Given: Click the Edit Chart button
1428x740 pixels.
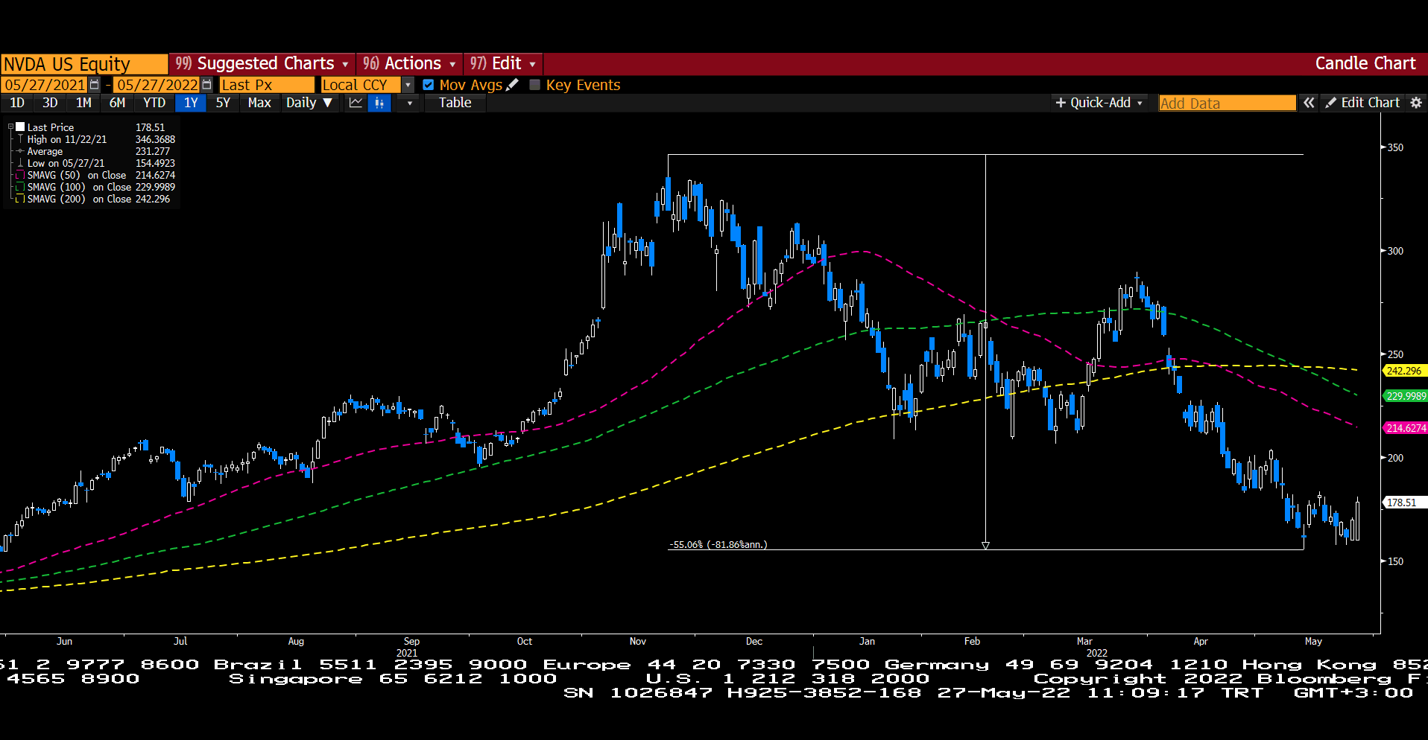Looking at the screenshot, I should click(x=1362, y=103).
